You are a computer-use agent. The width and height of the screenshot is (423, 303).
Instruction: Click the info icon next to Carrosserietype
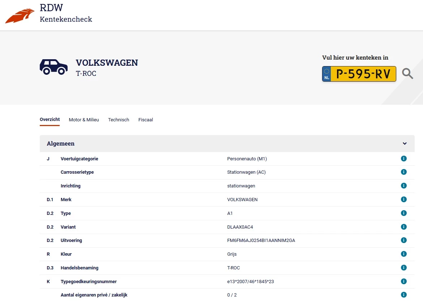[404, 172]
